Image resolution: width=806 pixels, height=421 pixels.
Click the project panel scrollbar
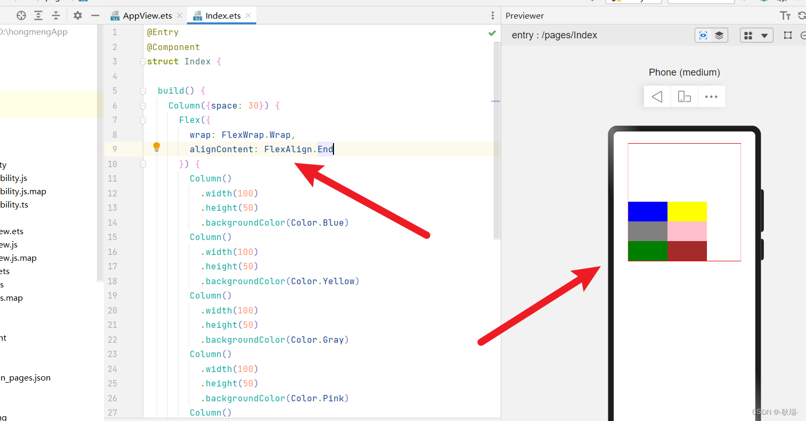[x=99, y=153]
